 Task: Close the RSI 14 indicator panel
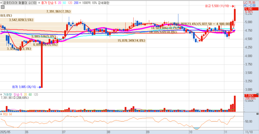pos(257,114)
